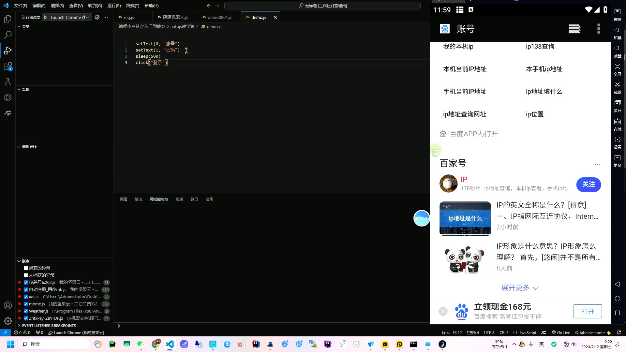
Task: Click the 安装 APK install icon
Action: click(x=617, y=122)
